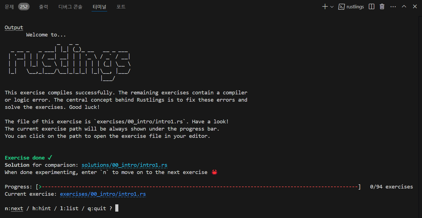This screenshot has height=218, width=422.
Task: Click the rustlings terminal name label
Action: tap(355, 7)
